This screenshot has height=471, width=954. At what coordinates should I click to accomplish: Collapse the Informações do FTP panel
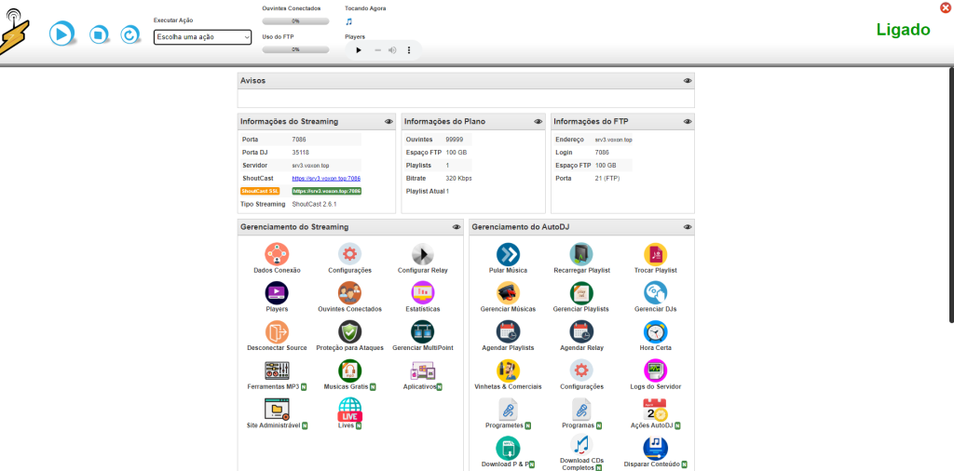tap(688, 121)
